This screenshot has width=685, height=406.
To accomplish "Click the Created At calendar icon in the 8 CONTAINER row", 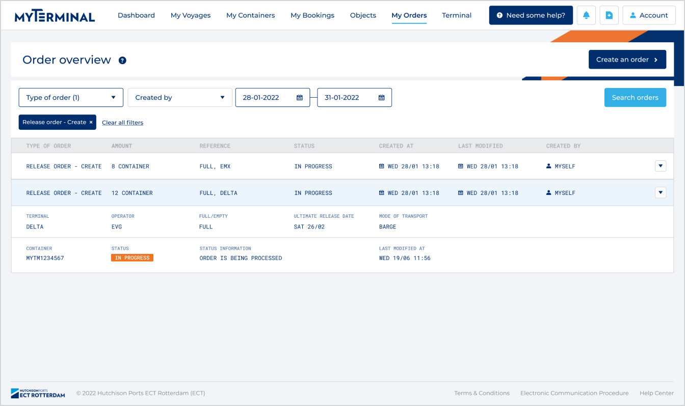I will coord(382,166).
